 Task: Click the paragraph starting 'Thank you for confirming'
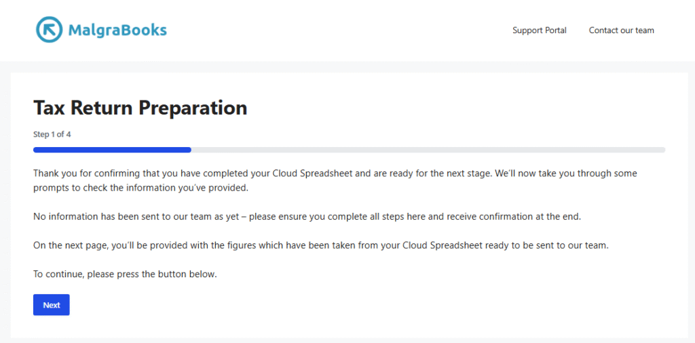271,174
